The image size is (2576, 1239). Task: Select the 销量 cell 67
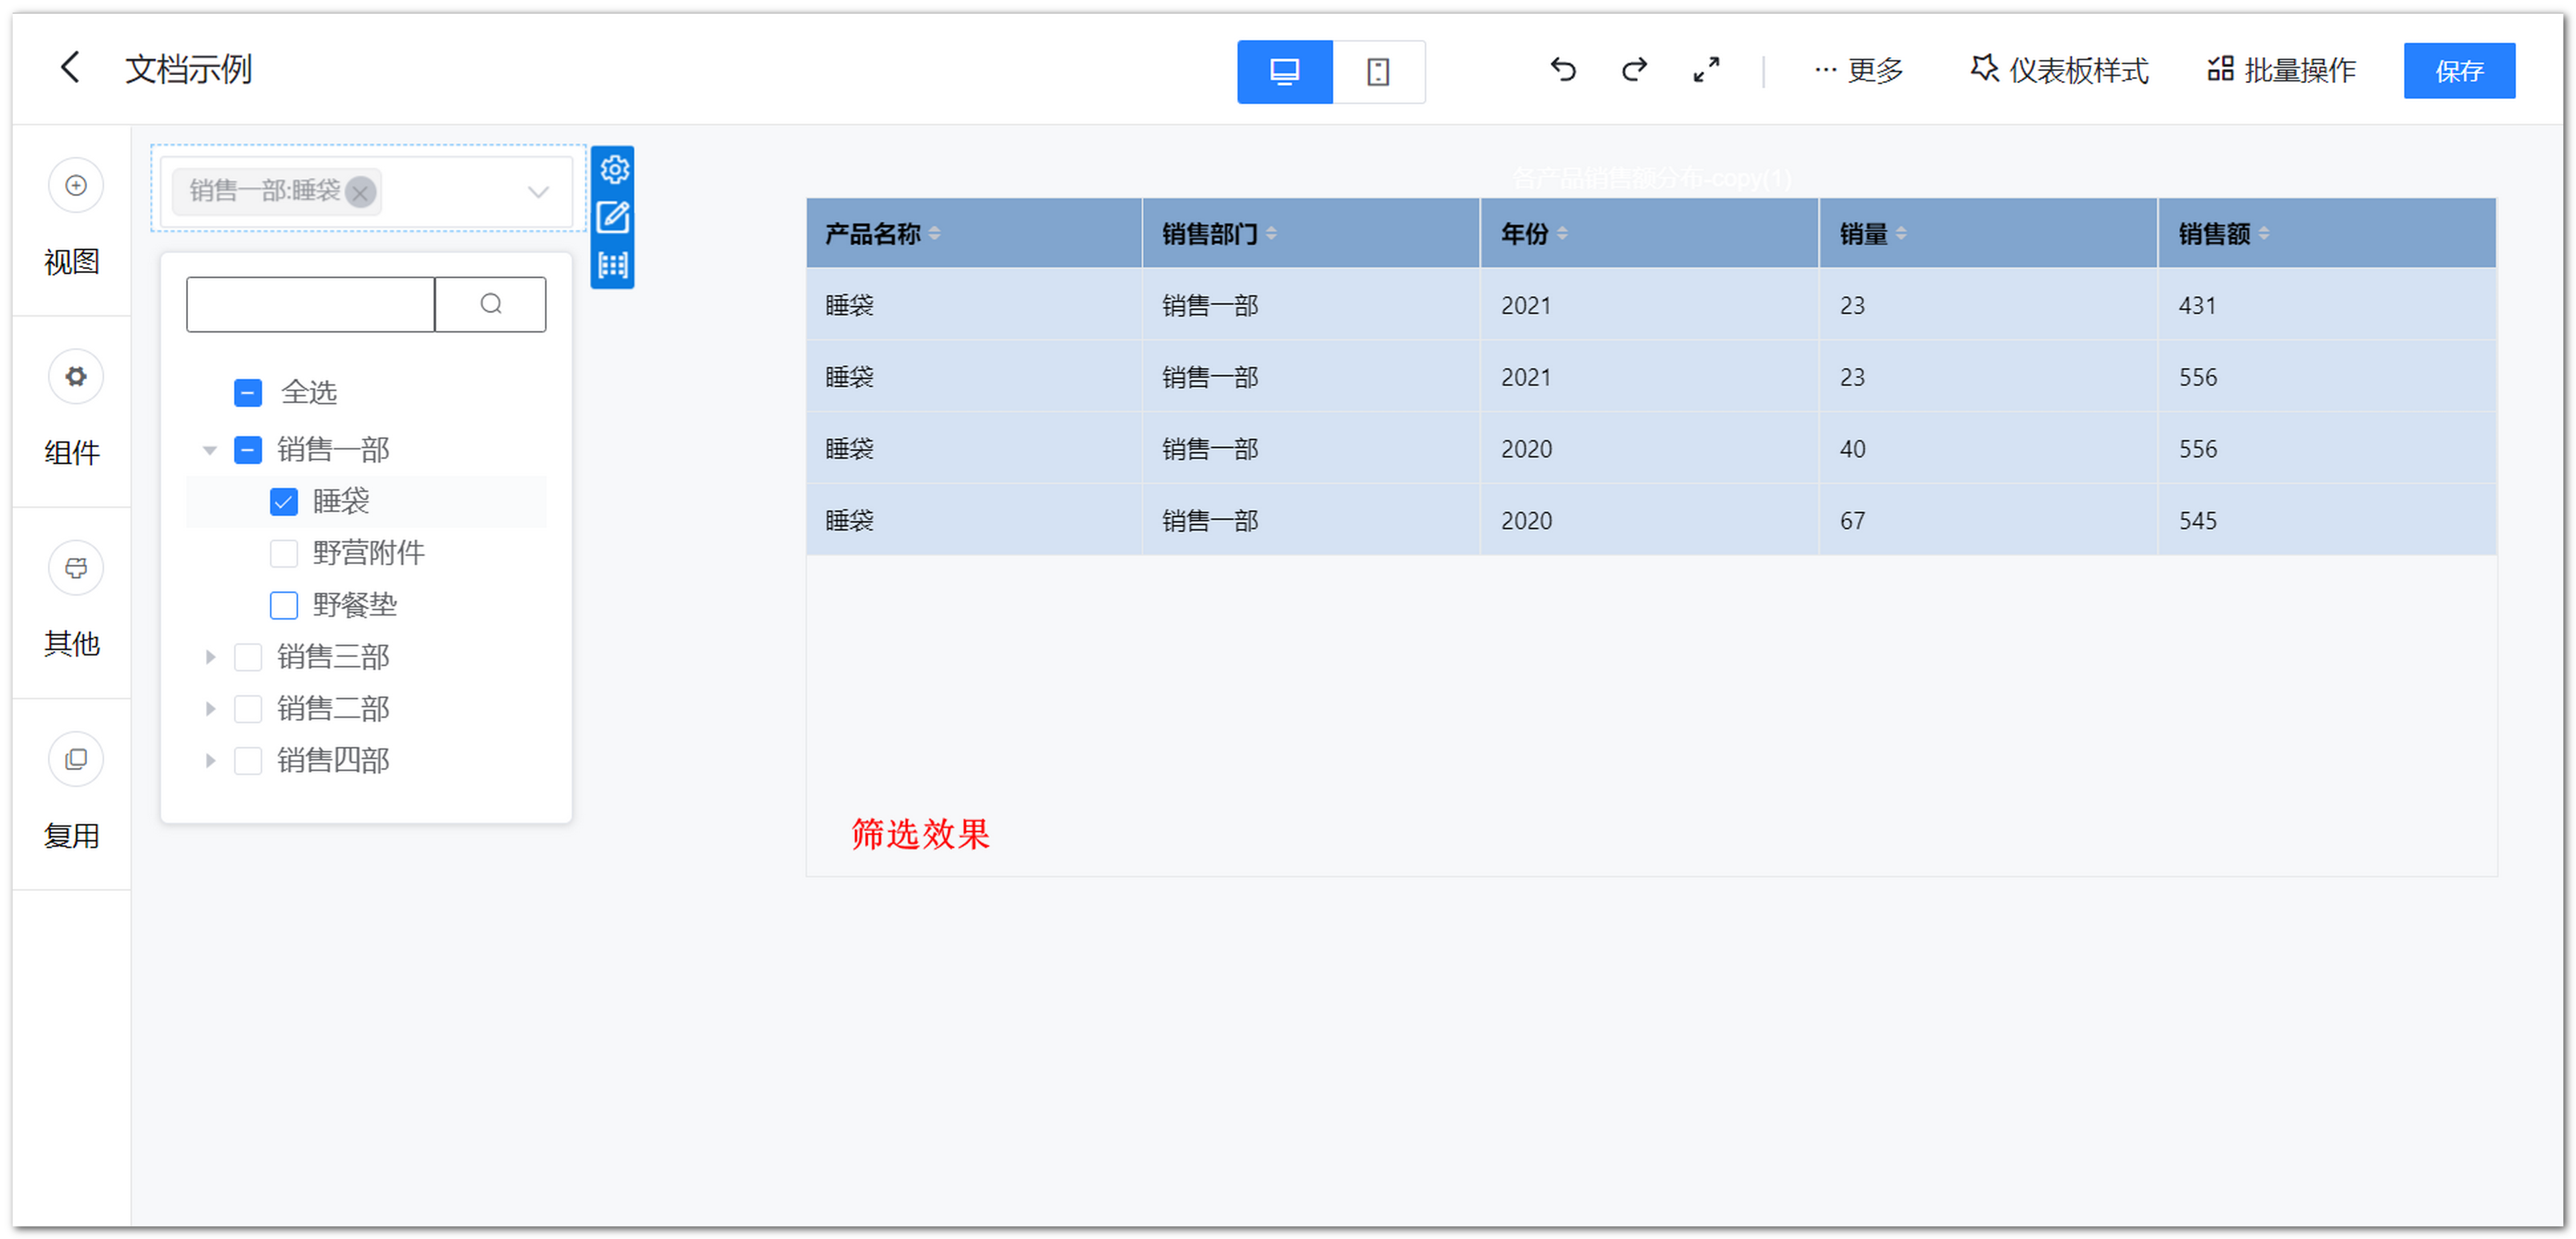(1988, 521)
